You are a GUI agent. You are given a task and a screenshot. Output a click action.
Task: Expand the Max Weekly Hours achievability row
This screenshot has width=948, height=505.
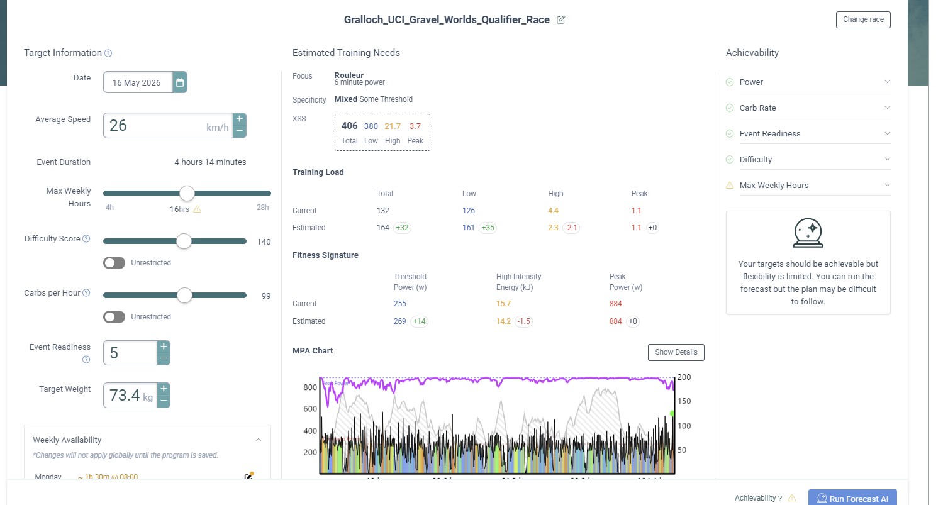[x=887, y=185]
